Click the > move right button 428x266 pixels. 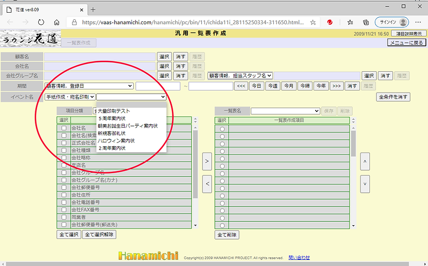(x=207, y=161)
